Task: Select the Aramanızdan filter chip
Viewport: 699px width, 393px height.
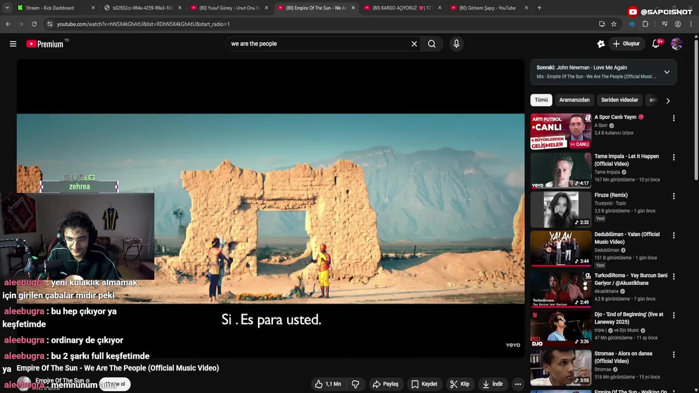Action: [x=574, y=100]
